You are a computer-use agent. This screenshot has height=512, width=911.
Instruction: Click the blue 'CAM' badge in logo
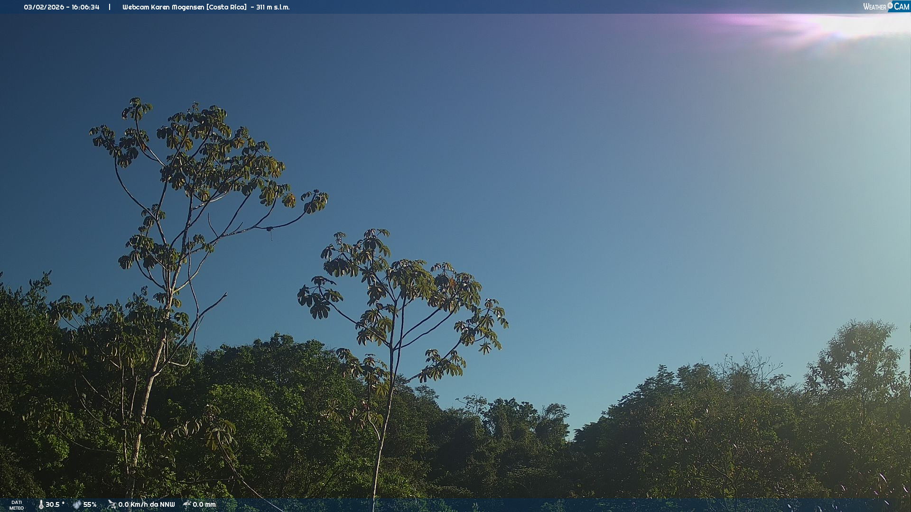902,7
